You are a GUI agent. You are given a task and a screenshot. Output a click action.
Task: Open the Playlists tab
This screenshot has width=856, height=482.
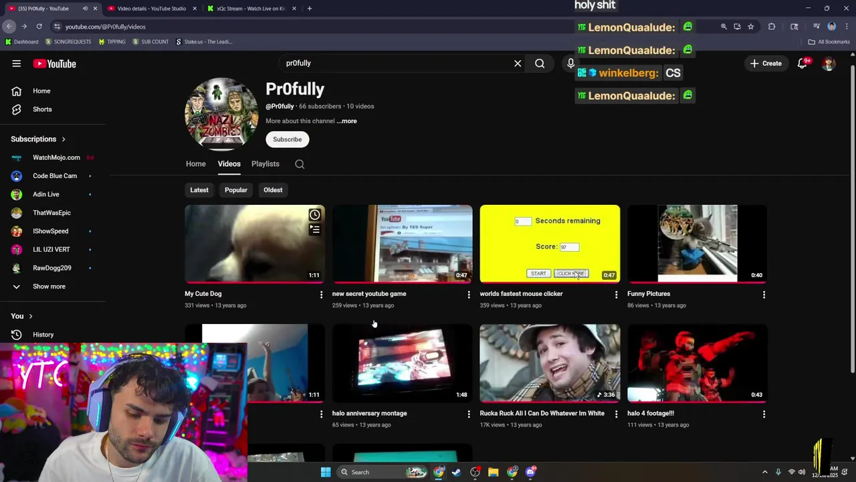265,164
